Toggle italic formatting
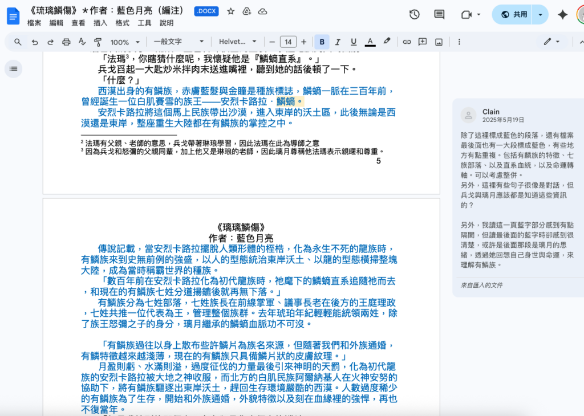Image resolution: width=584 pixels, height=416 pixels. click(x=338, y=42)
